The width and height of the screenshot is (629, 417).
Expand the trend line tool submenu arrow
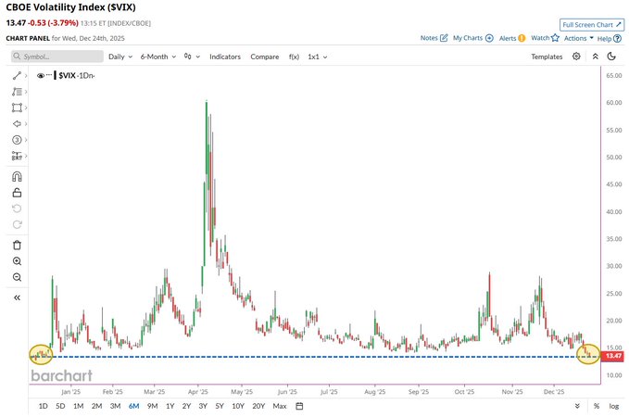click(x=26, y=75)
